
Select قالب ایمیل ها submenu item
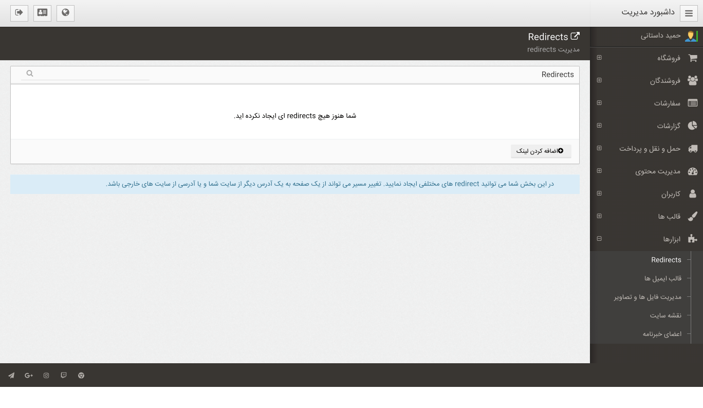[x=662, y=278]
